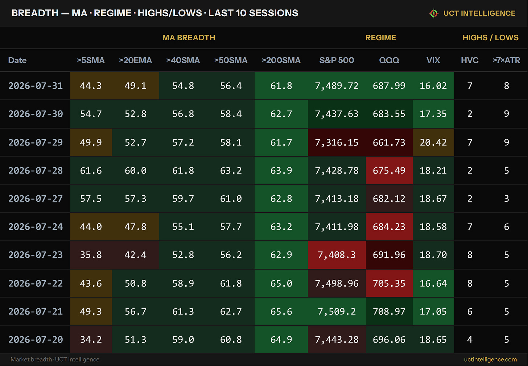Click the S&P 500 value 7,413.18
Screen dimensions: 528x366
(x=337, y=199)
